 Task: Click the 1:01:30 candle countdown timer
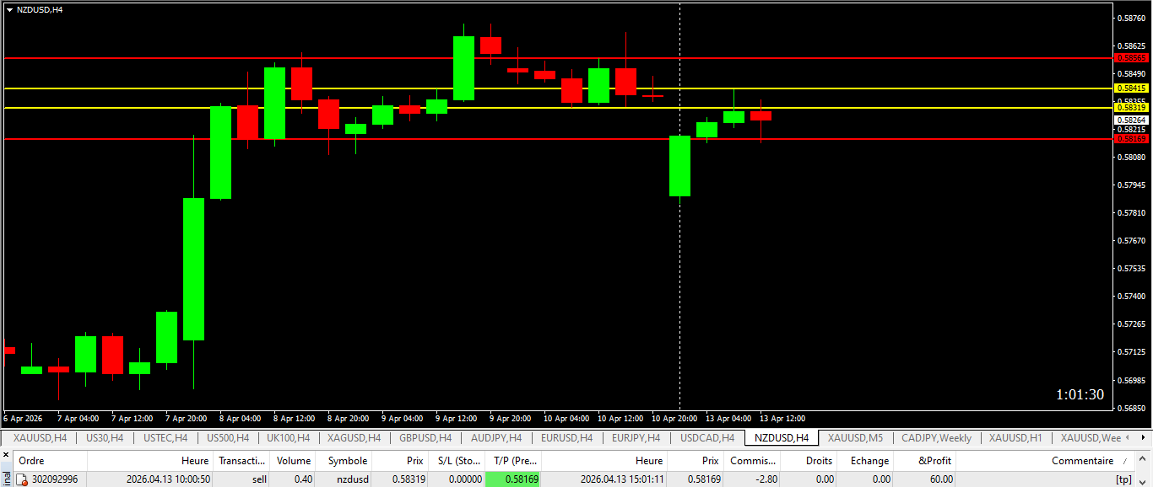[1080, 394]
